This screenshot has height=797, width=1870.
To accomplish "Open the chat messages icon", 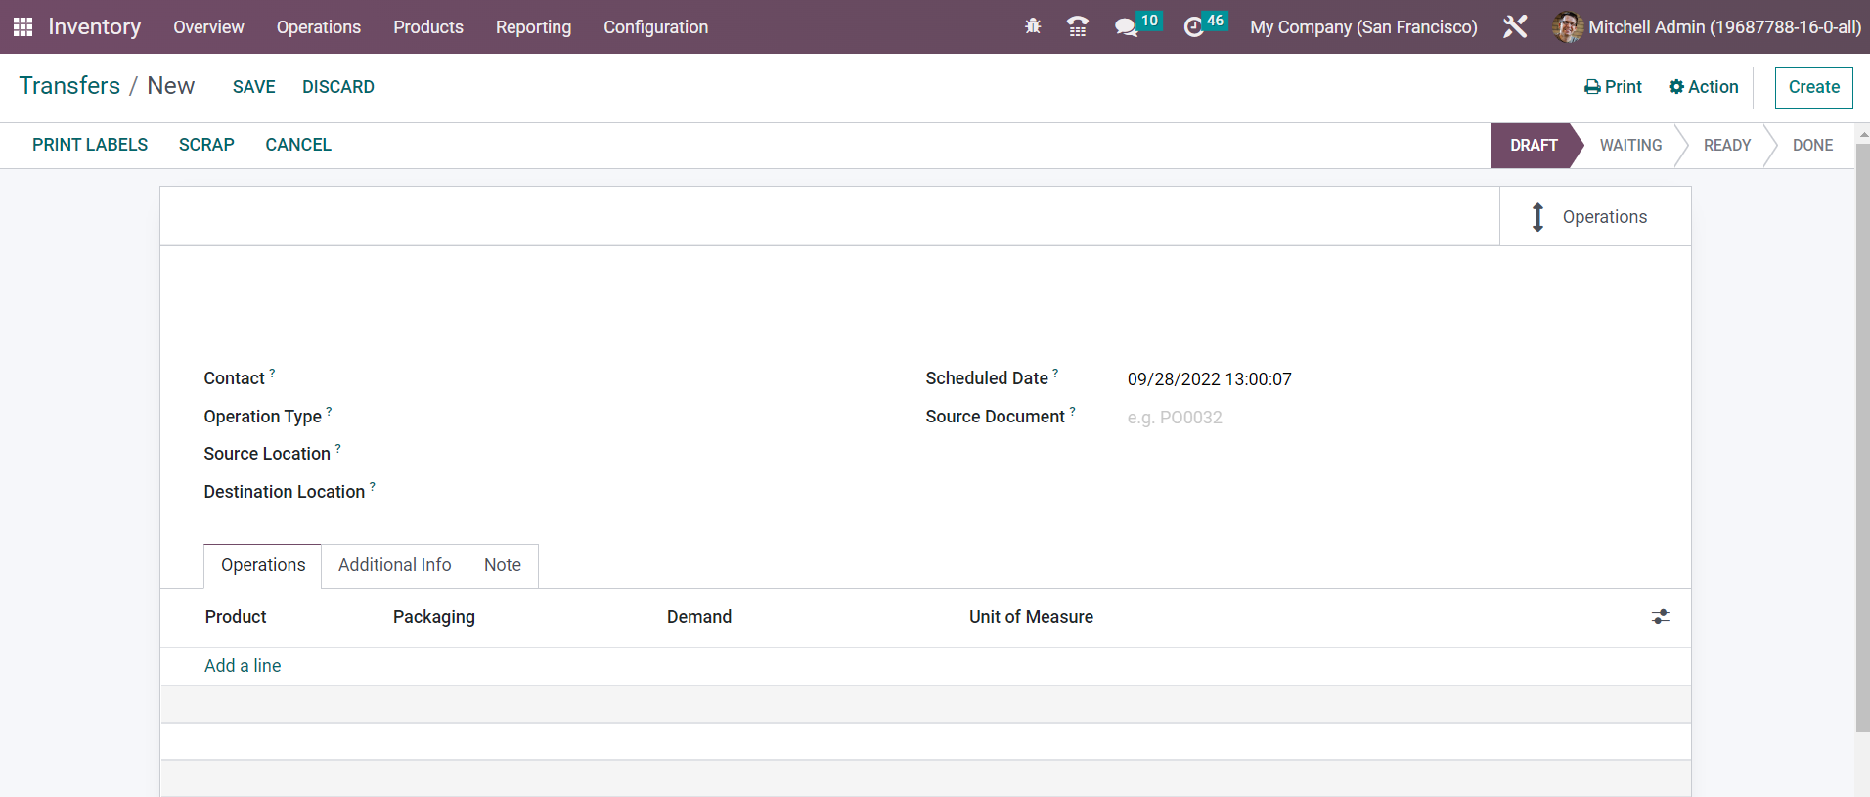I will pos(1126,26).
